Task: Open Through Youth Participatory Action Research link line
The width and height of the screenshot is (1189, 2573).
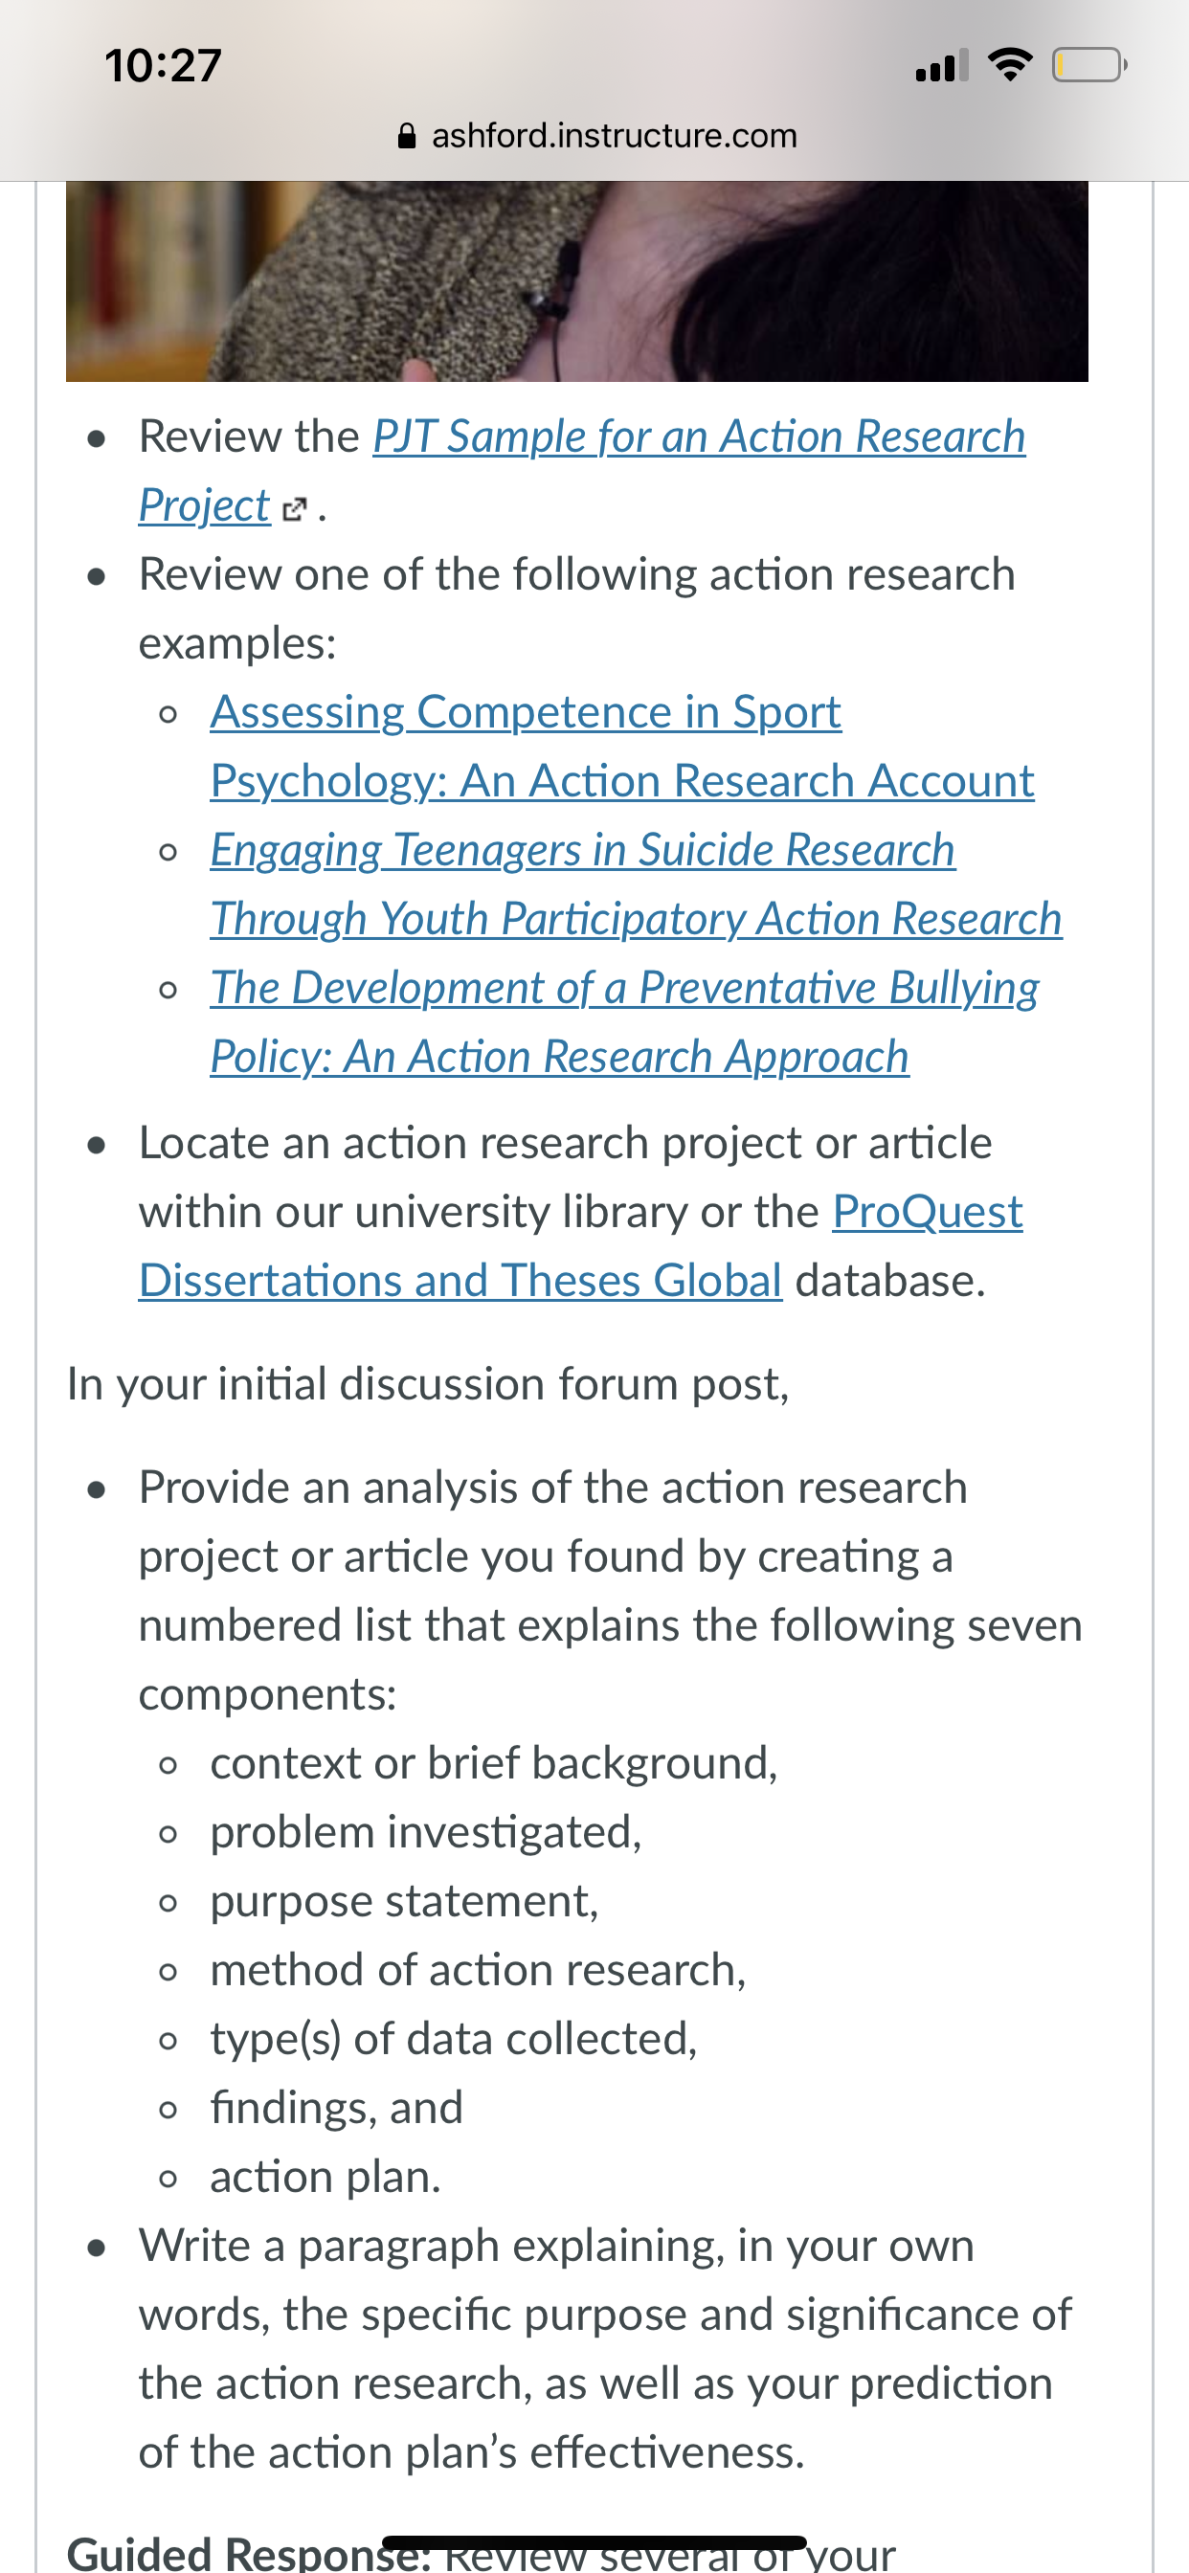Action: coord(636,919)
